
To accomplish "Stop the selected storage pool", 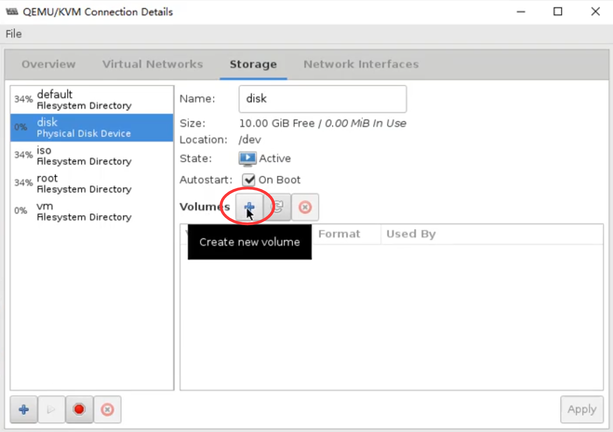I will 79,409.
